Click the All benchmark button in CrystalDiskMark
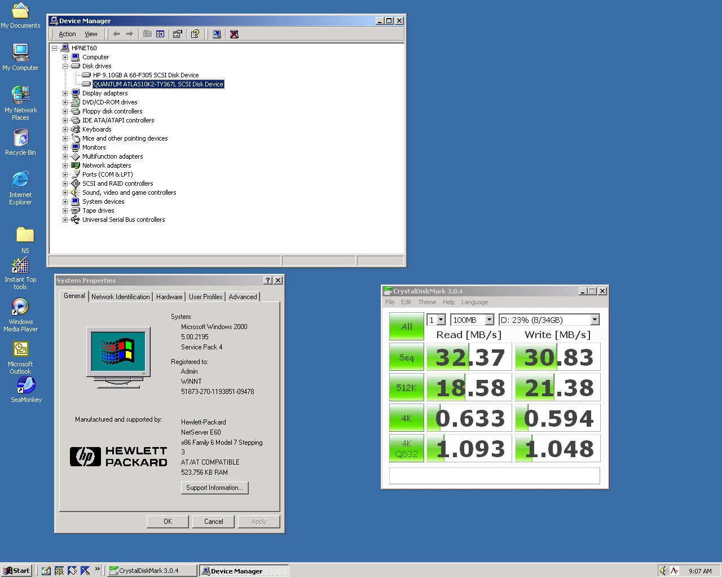Viewport: 722px width, 578px height. click(x=406, y=327)
